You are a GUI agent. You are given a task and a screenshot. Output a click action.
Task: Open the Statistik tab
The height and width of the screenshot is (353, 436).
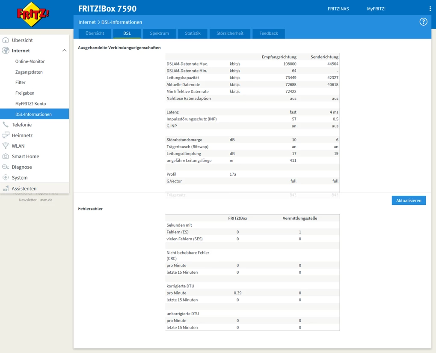193,33
